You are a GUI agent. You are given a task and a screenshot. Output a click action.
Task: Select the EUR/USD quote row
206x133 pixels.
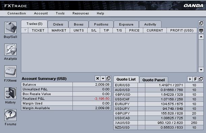pyautogui.click(x=158, y=85)
